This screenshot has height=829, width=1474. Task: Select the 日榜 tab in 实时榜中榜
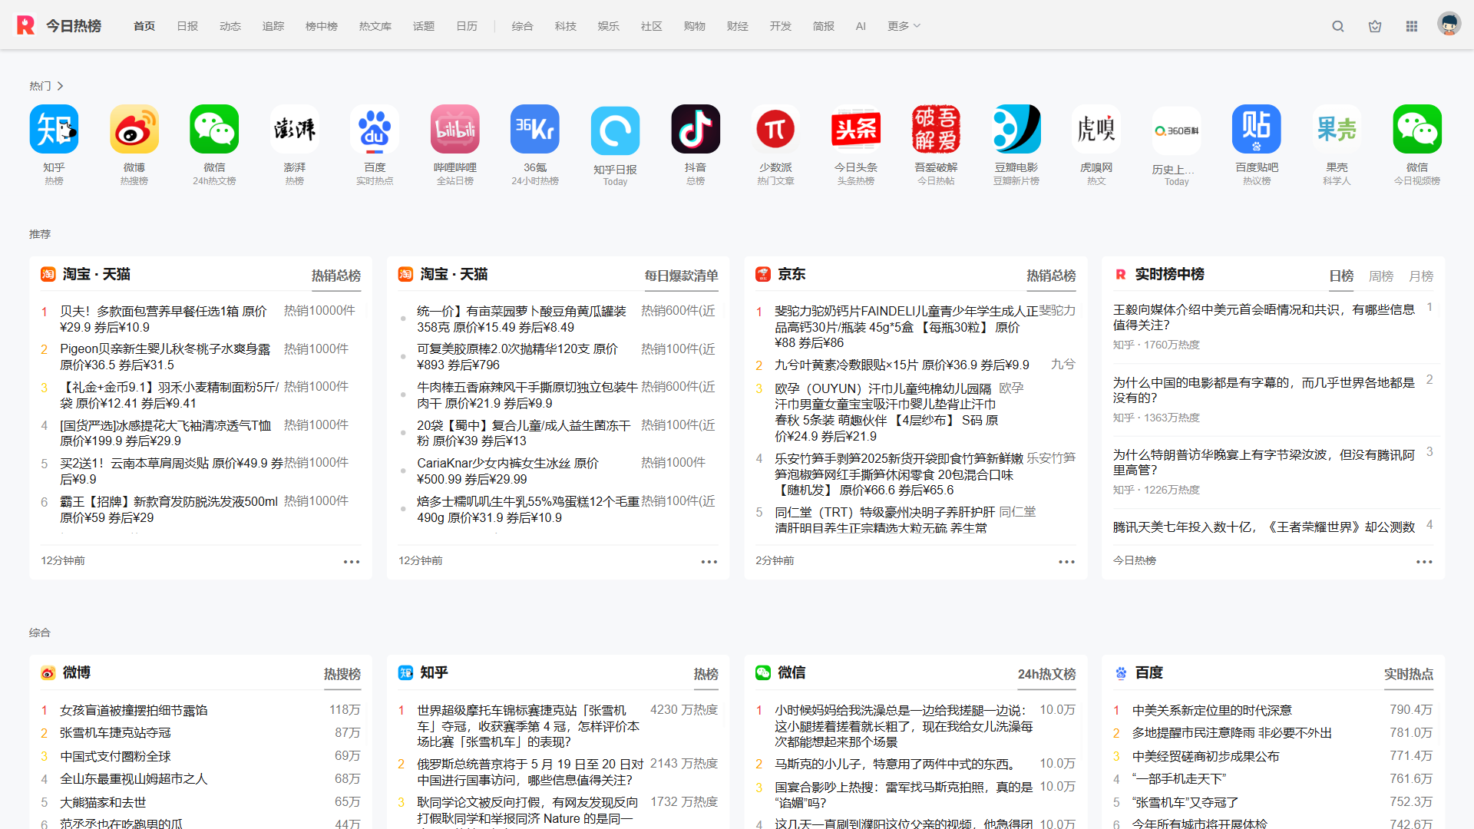pos(1341,276)
